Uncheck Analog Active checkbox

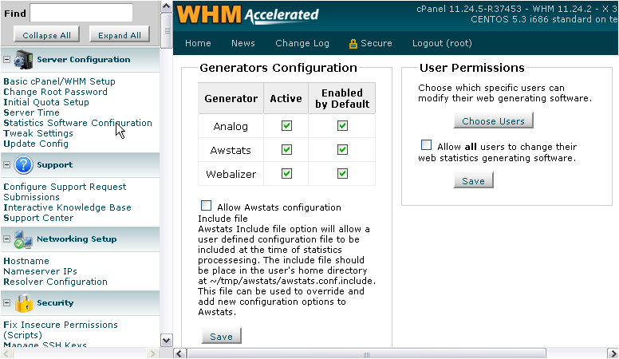pyautogui.click(x=286, y=126)
